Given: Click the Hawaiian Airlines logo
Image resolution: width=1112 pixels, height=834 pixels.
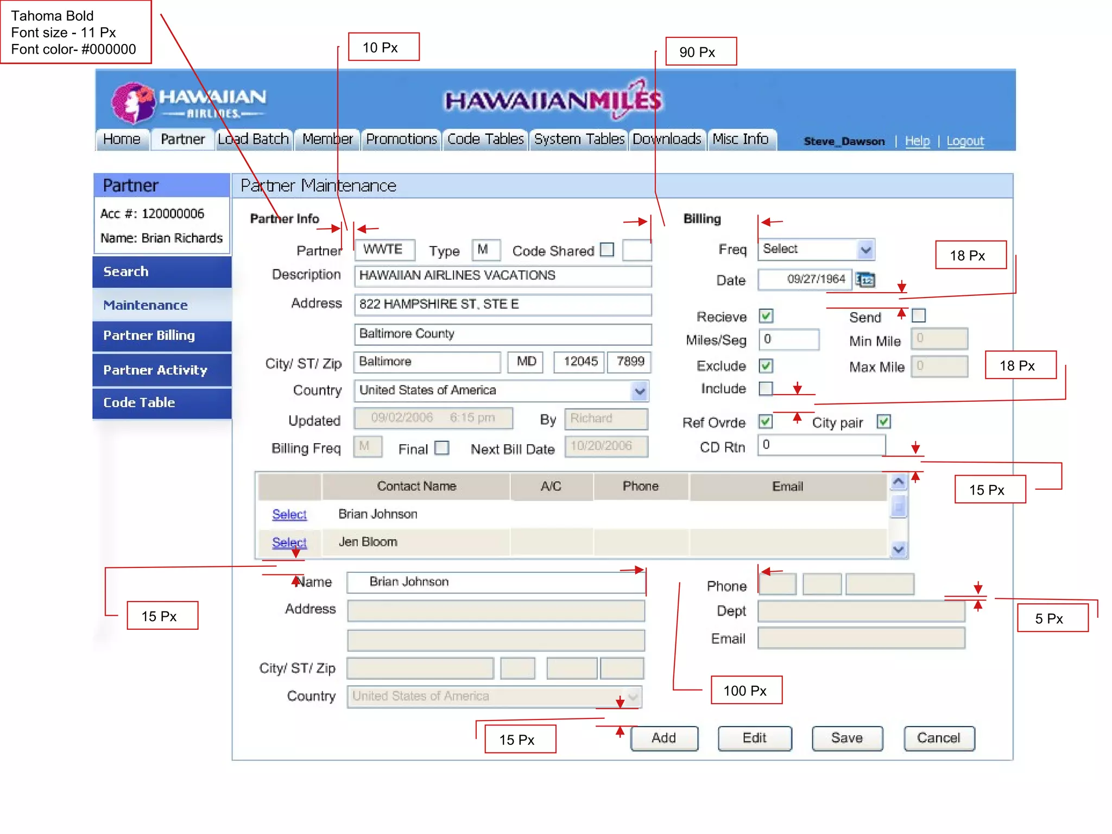Looking at the screenshot, I should [x=188, y=102].
